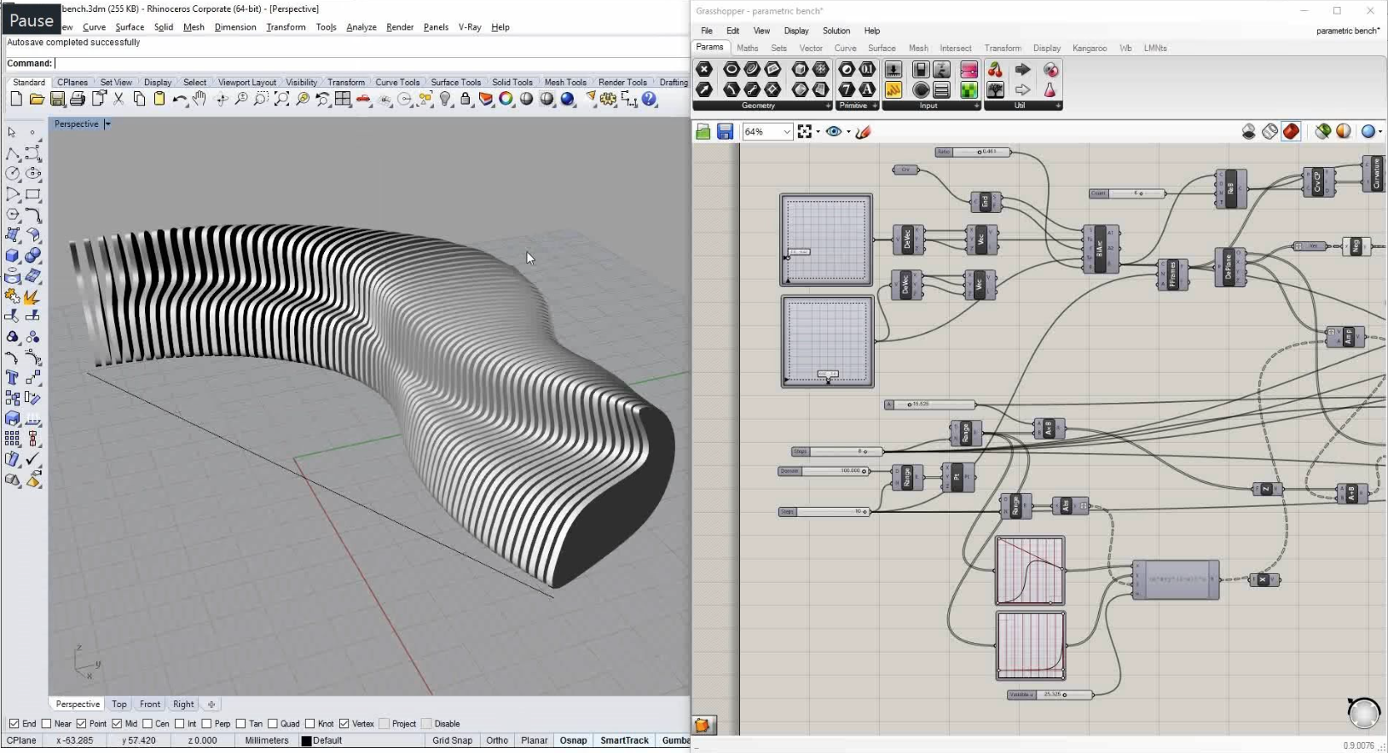Screen dimensions: 1388x753
Task: Toggle Grid Snap in status bar
Action: click(452, 740)
